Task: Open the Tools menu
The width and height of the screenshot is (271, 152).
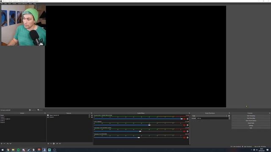Action: [30, 3]
